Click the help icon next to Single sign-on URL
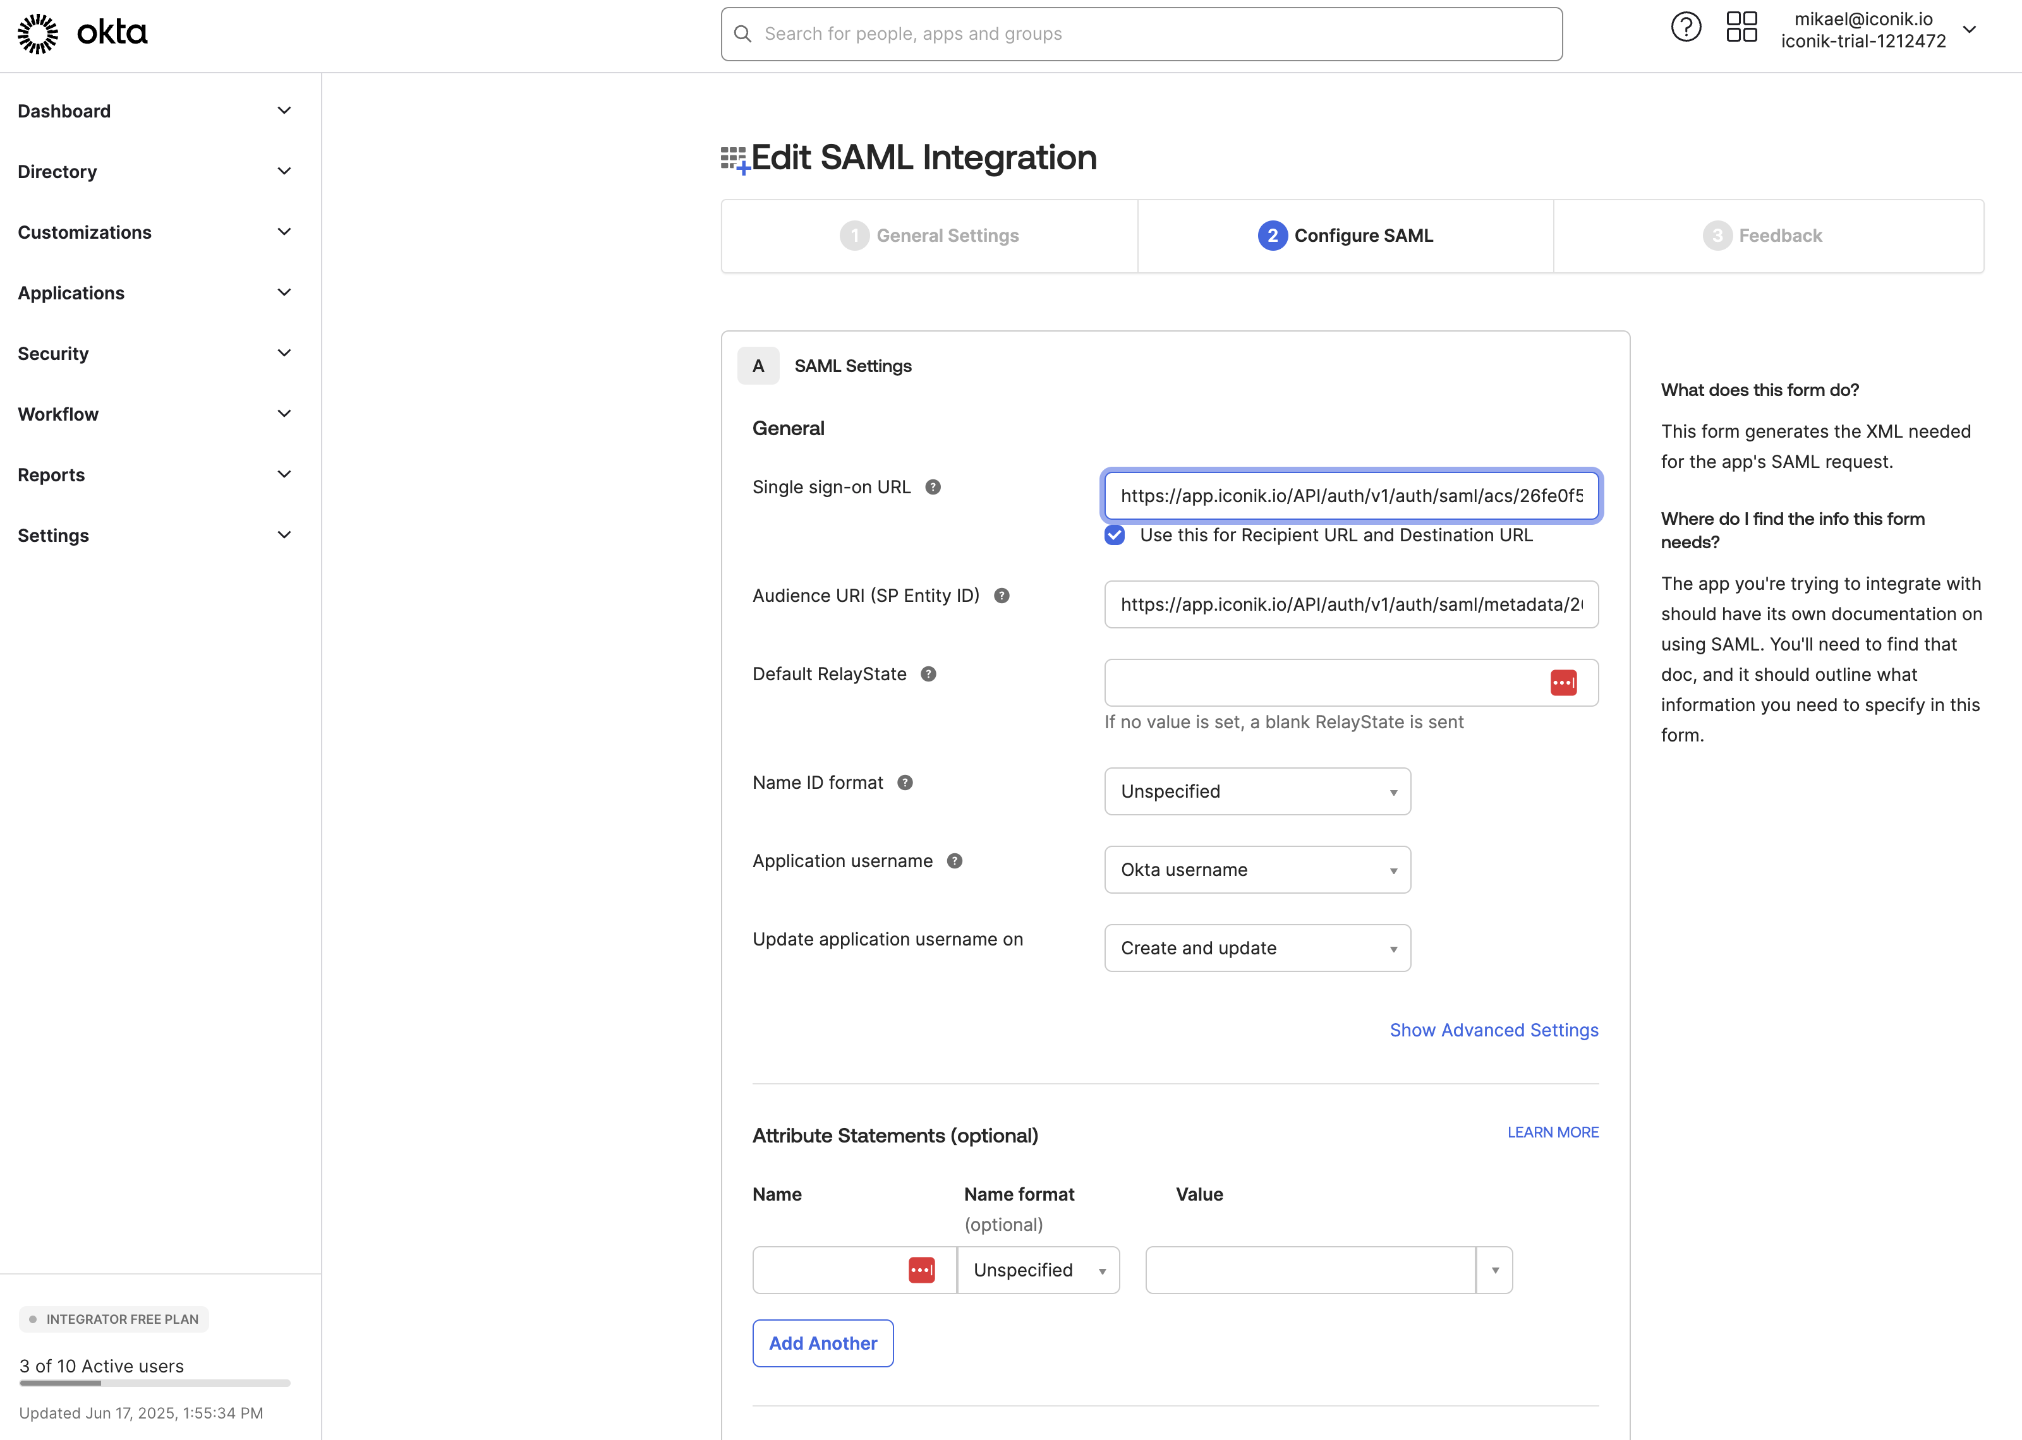The height and width of the screenshot is (1440, 2022). (x=932, y=487)
